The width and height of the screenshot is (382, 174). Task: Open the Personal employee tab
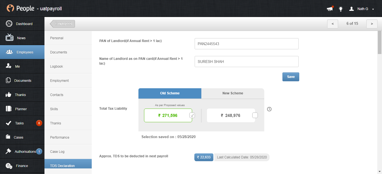click(x=68, y=38)
